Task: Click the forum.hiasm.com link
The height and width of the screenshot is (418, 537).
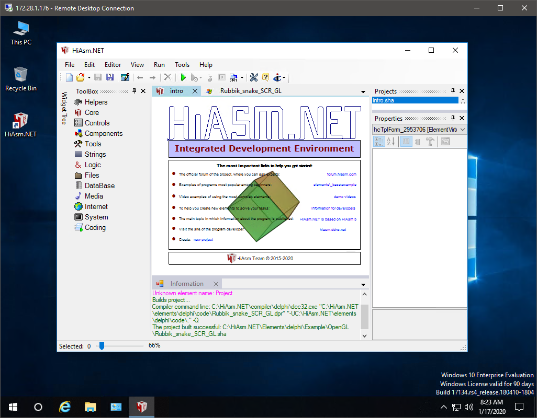Action: (341, 174)
